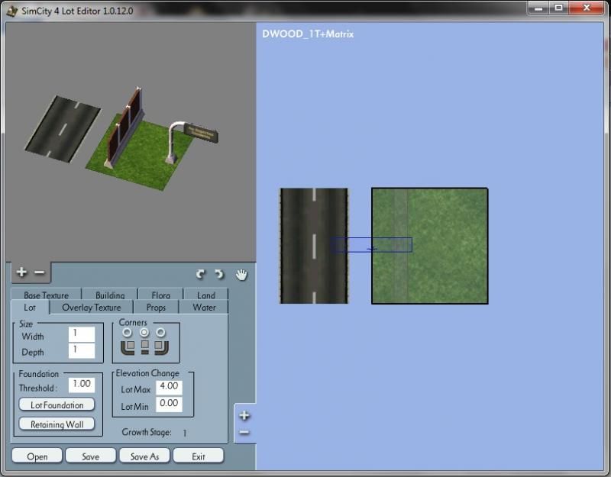Open the Building tab
The width and height of the screenshot is (611, 477).
point(110,295)
